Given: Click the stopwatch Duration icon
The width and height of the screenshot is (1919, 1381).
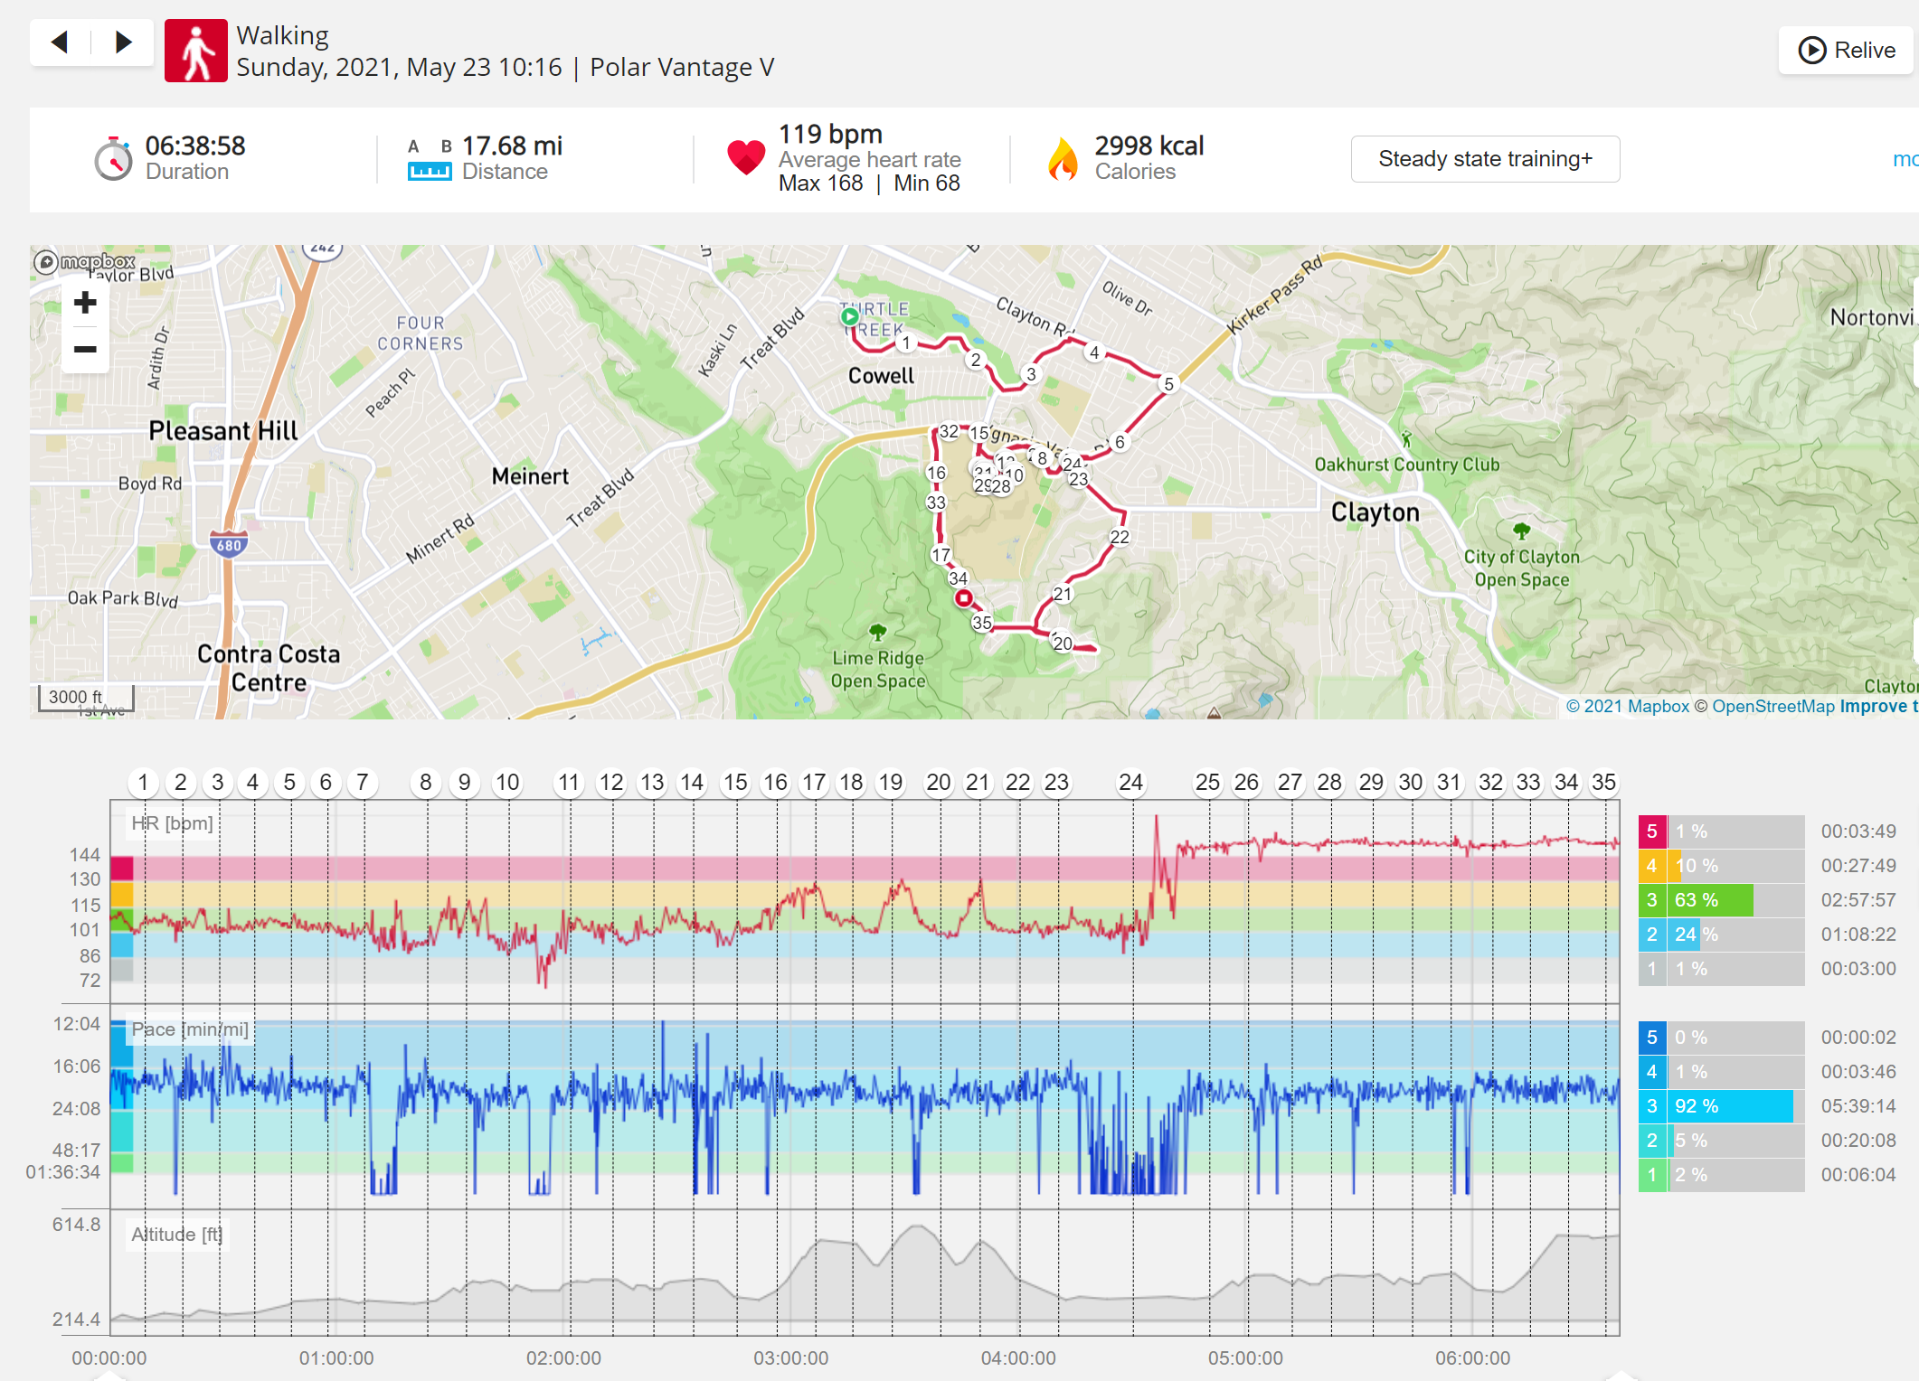Looking at the screenshot, I should 113,159.
